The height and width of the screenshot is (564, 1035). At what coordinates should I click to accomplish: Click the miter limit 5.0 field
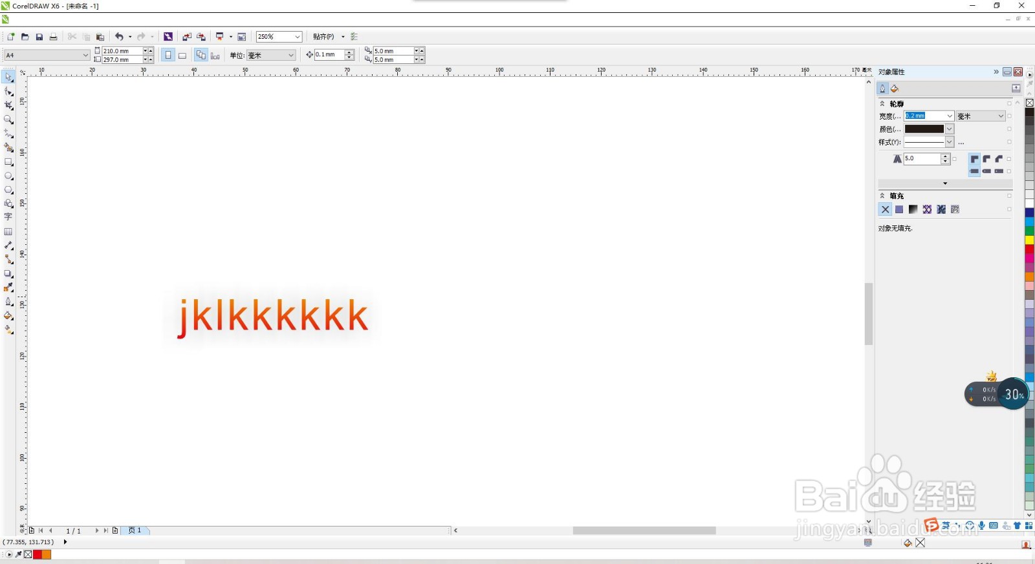[x=922, y=159]
